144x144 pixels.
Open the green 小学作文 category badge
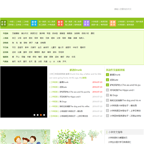4,23
